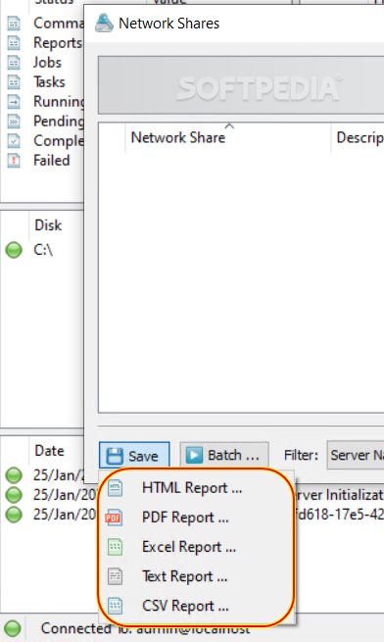Screen dimensions: 384x642
Task: Click the Completed row checkmark icon
Action: [14, 140]
